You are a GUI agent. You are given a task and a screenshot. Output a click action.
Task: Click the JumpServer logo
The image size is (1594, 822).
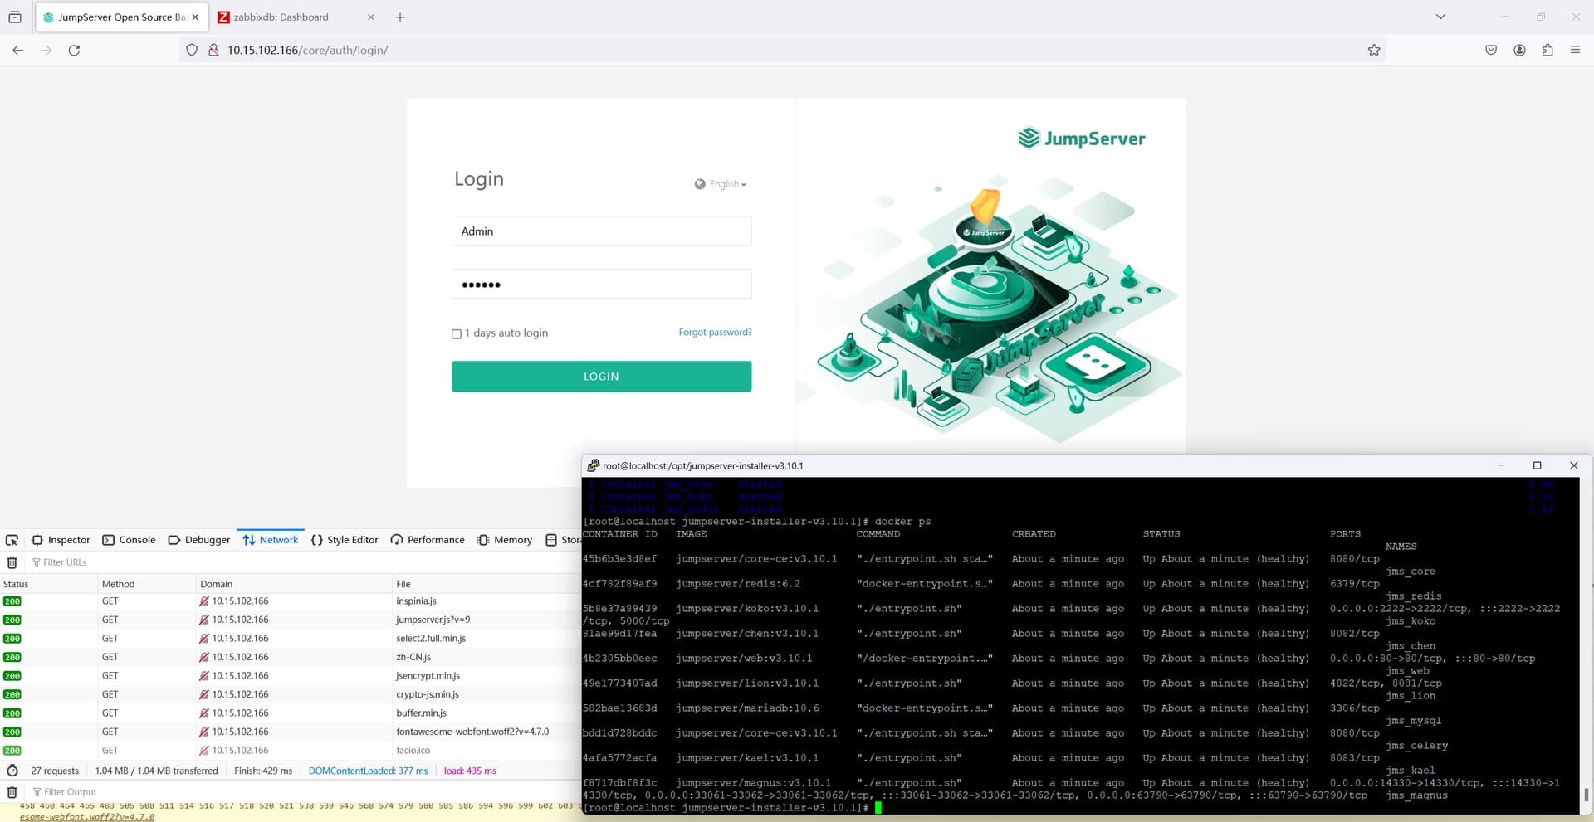pyautogui.click(x=1082, y=139)
